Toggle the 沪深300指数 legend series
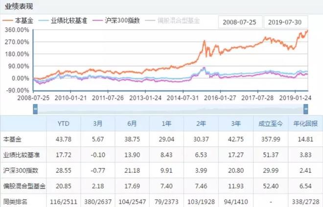This screenshot has width=323, height=207. (x=116, y=21)
